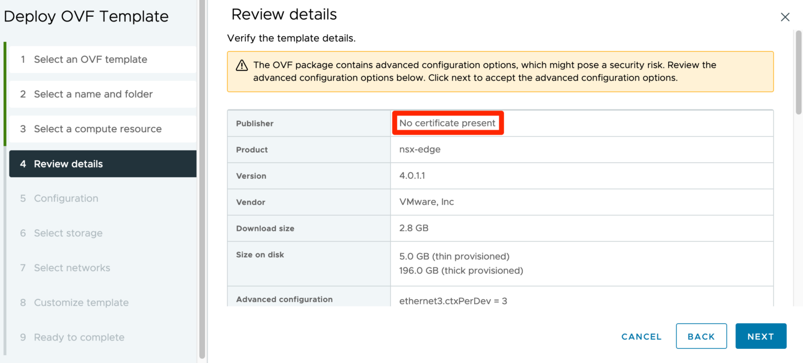Click CANCEL to abort deployment

pyautogui.click(x=641, y=336)
